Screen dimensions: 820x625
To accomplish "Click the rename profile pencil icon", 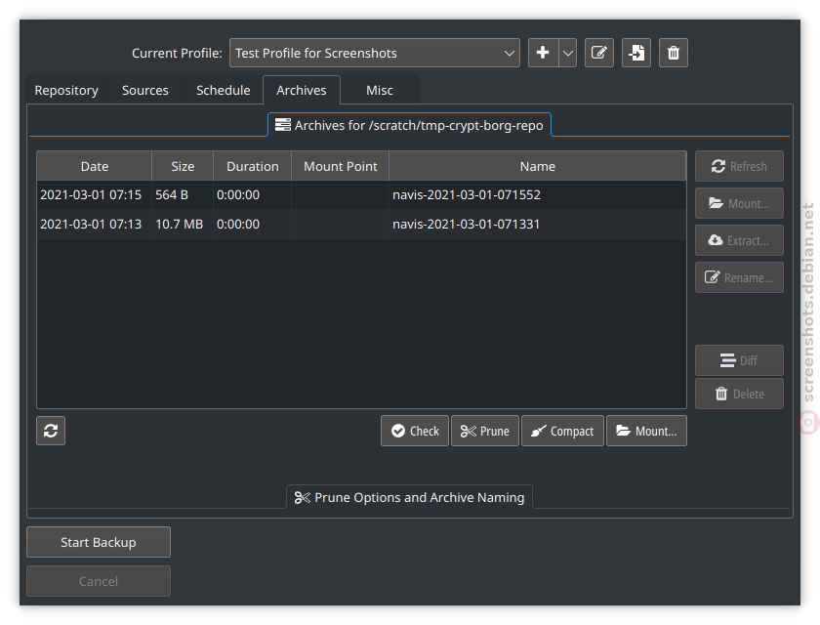I will click(x=599, y=53).
